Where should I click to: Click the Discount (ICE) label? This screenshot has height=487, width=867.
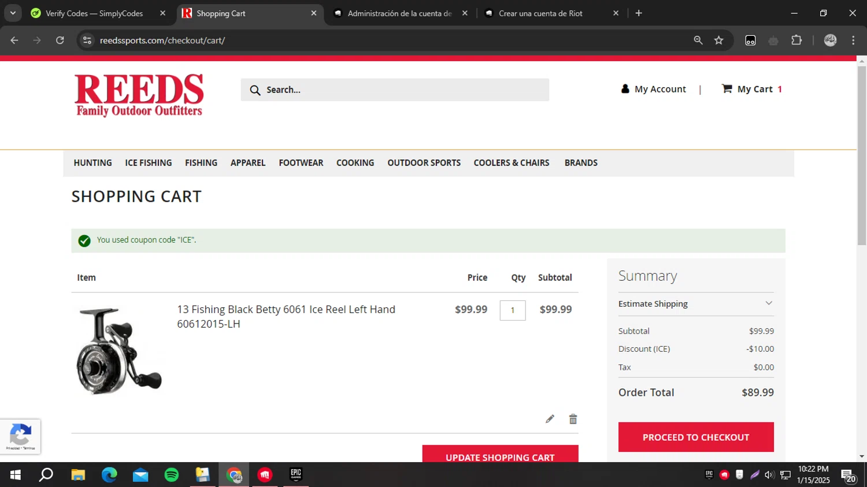point(644,349)
